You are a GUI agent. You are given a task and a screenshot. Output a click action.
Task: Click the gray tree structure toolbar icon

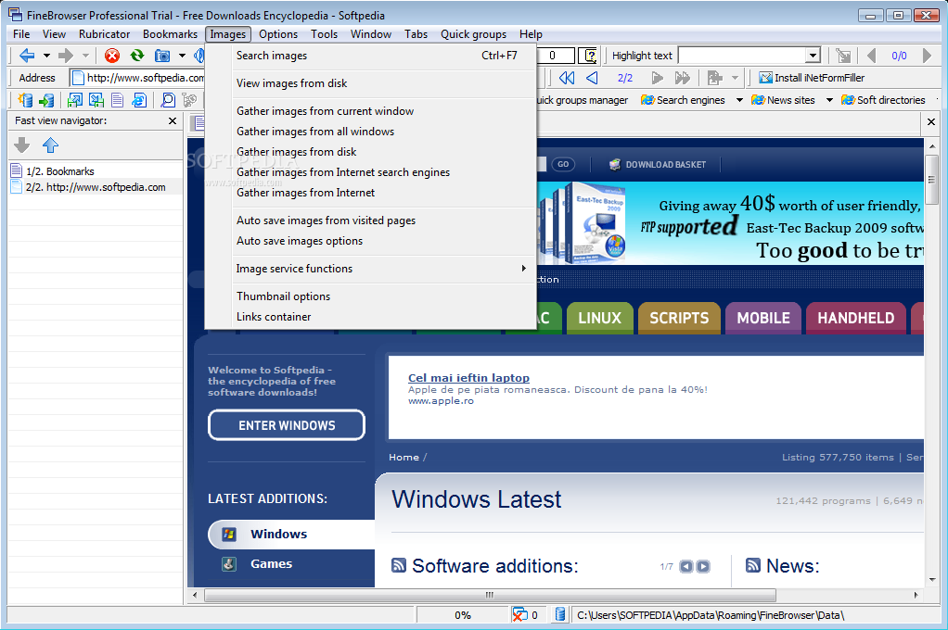(189, 100)
